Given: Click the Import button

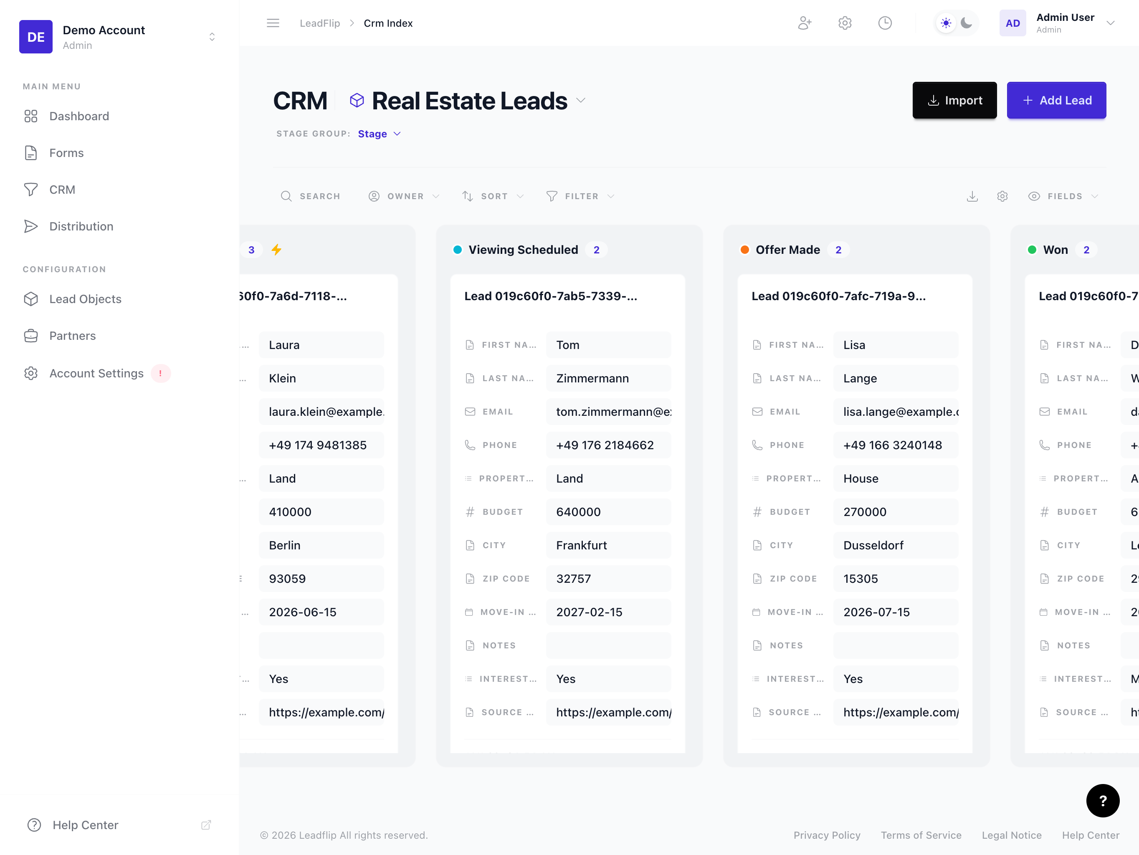Looking at the screenshot, I should point(954,100).
